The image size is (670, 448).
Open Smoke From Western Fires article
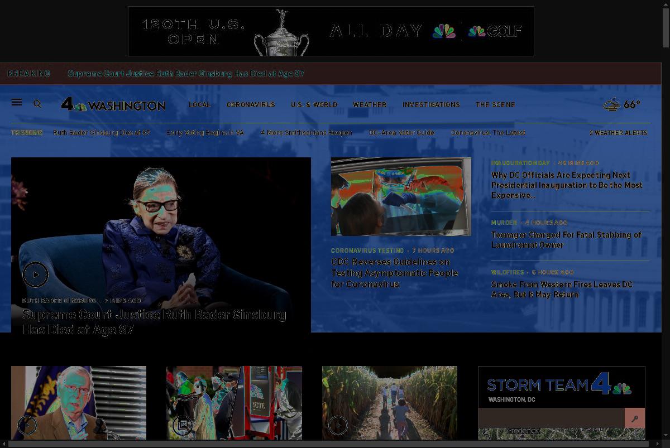click(562, 289)
